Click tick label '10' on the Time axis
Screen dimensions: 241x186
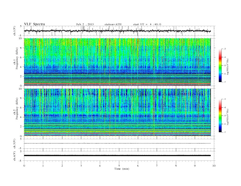coord(214,166)
